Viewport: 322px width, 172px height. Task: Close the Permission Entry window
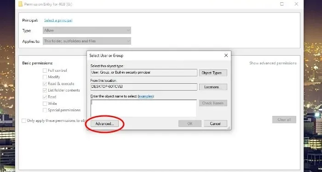(296, 4)
